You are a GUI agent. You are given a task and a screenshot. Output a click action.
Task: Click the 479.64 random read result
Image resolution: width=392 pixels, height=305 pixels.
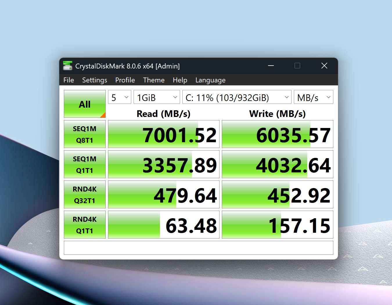[164, 194]
